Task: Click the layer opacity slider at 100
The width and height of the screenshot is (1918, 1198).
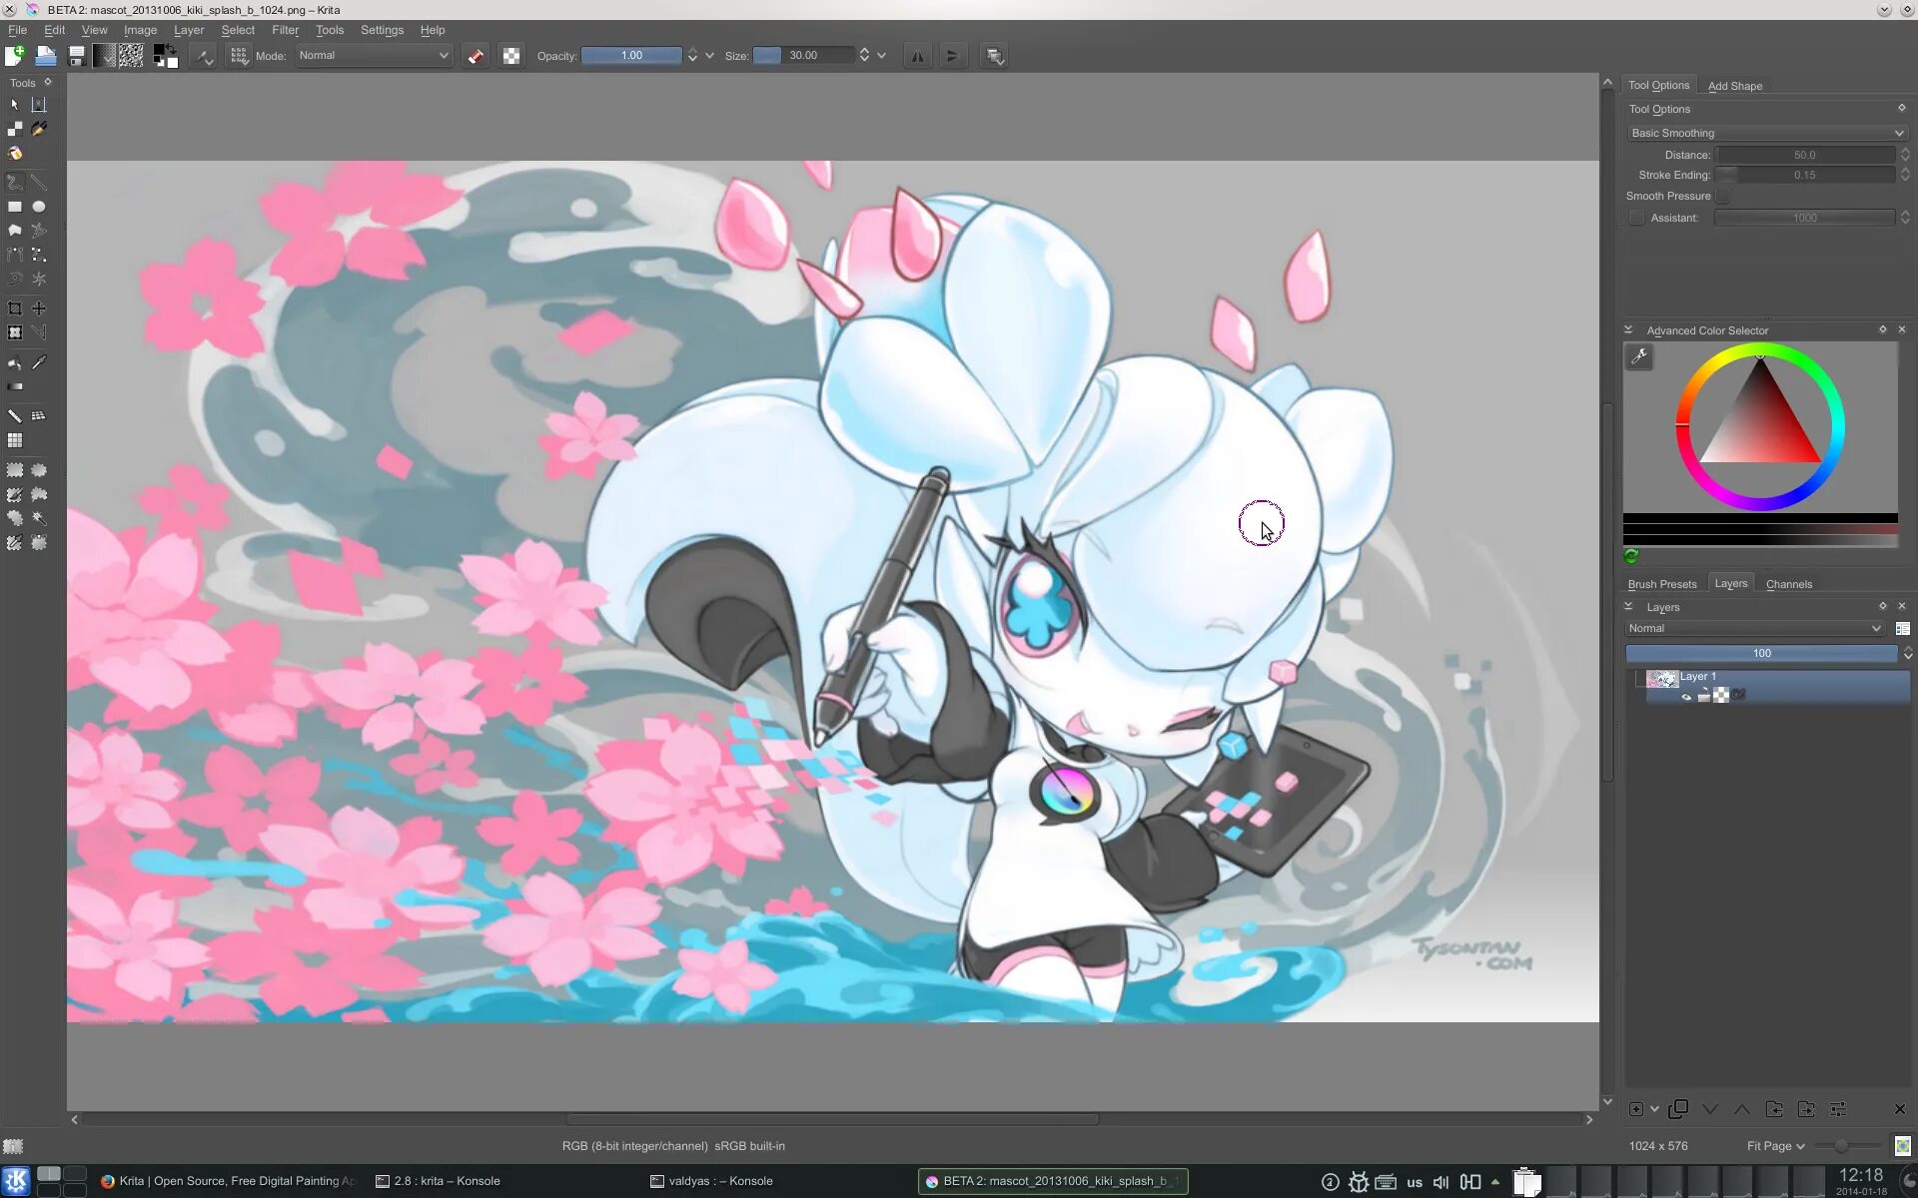Action: click(1760, 653)
